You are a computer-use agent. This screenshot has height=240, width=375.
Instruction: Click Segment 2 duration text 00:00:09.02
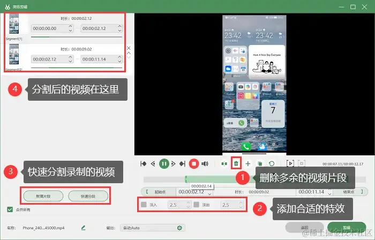point(81,49)
